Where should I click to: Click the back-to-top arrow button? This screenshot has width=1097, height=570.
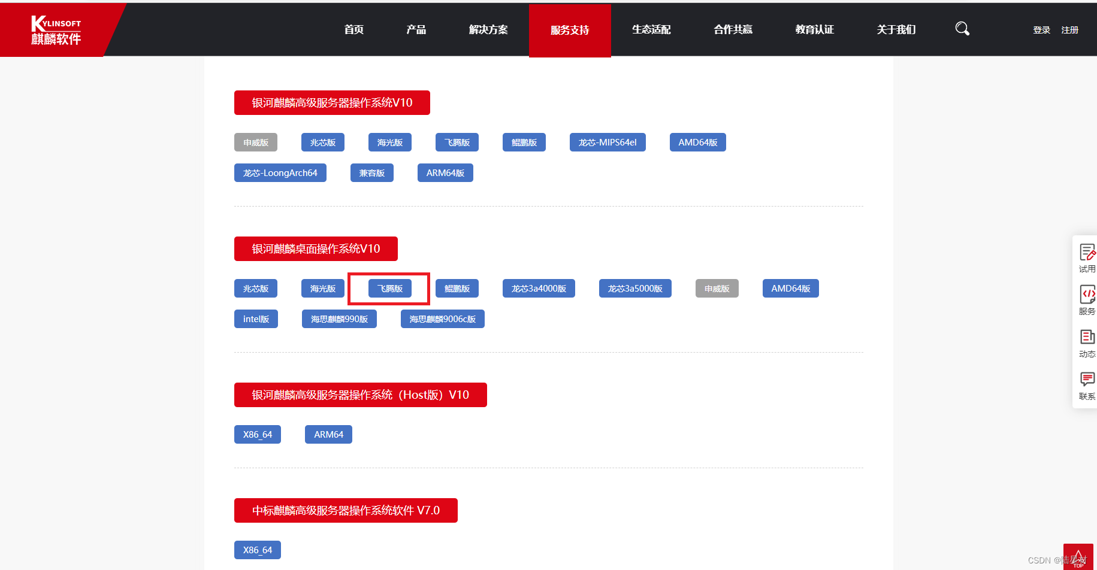[1078, 557]
